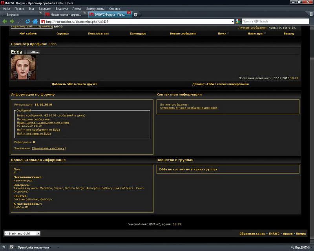The image size is (314, 251).
Task: Select the Google search engine icon
Action: [237, 22]
